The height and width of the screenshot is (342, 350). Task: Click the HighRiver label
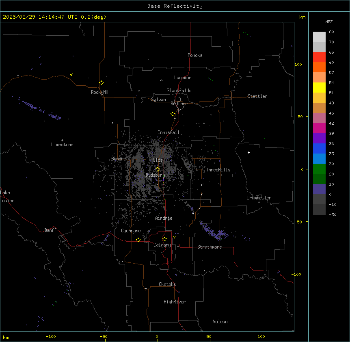[175, 302]
